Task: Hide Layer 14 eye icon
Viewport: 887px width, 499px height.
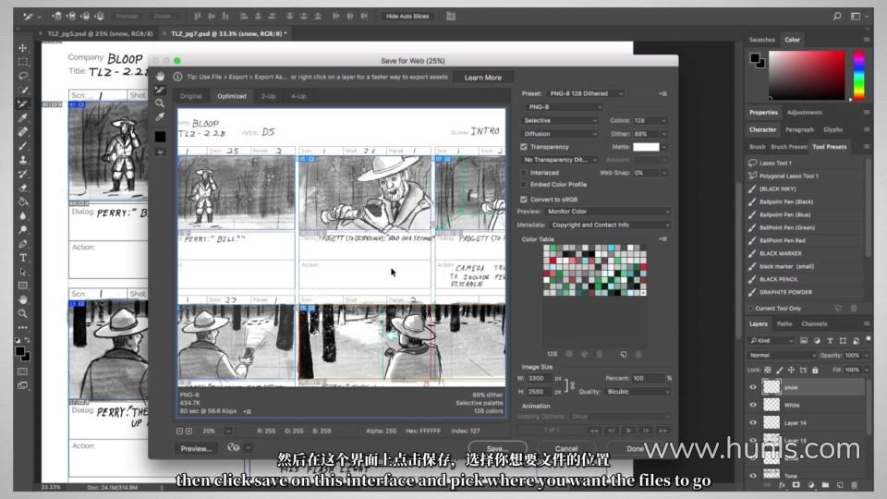Action: click(753, 422)
